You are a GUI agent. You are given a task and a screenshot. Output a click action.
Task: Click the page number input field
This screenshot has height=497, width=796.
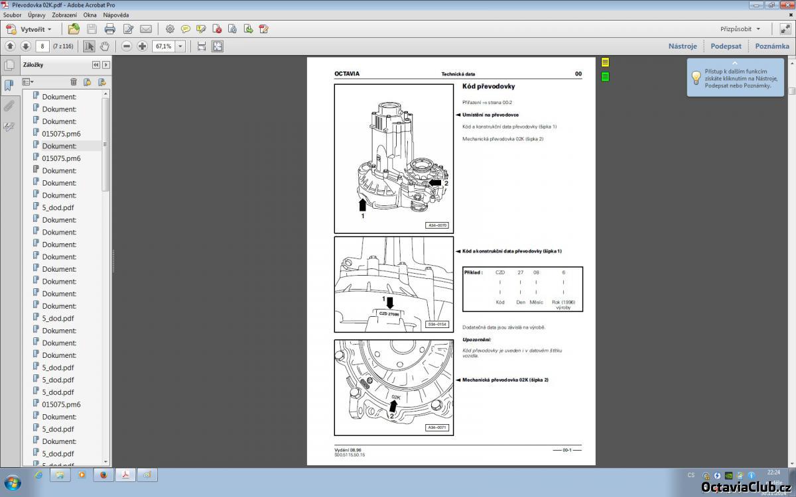pyautogui.click(x=42, y=46)
